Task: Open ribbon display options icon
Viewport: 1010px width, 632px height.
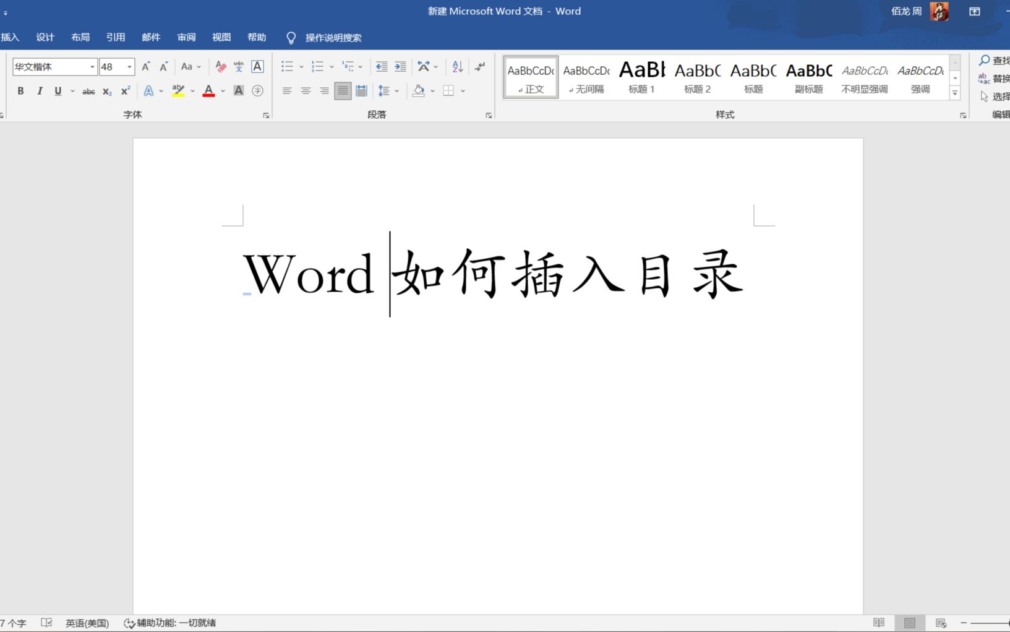Action: [975, 11]
